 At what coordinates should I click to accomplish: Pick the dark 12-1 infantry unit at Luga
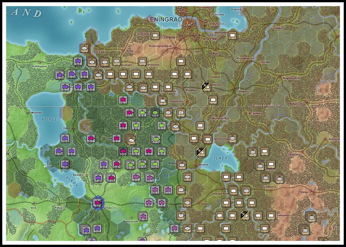click(155, 113)
